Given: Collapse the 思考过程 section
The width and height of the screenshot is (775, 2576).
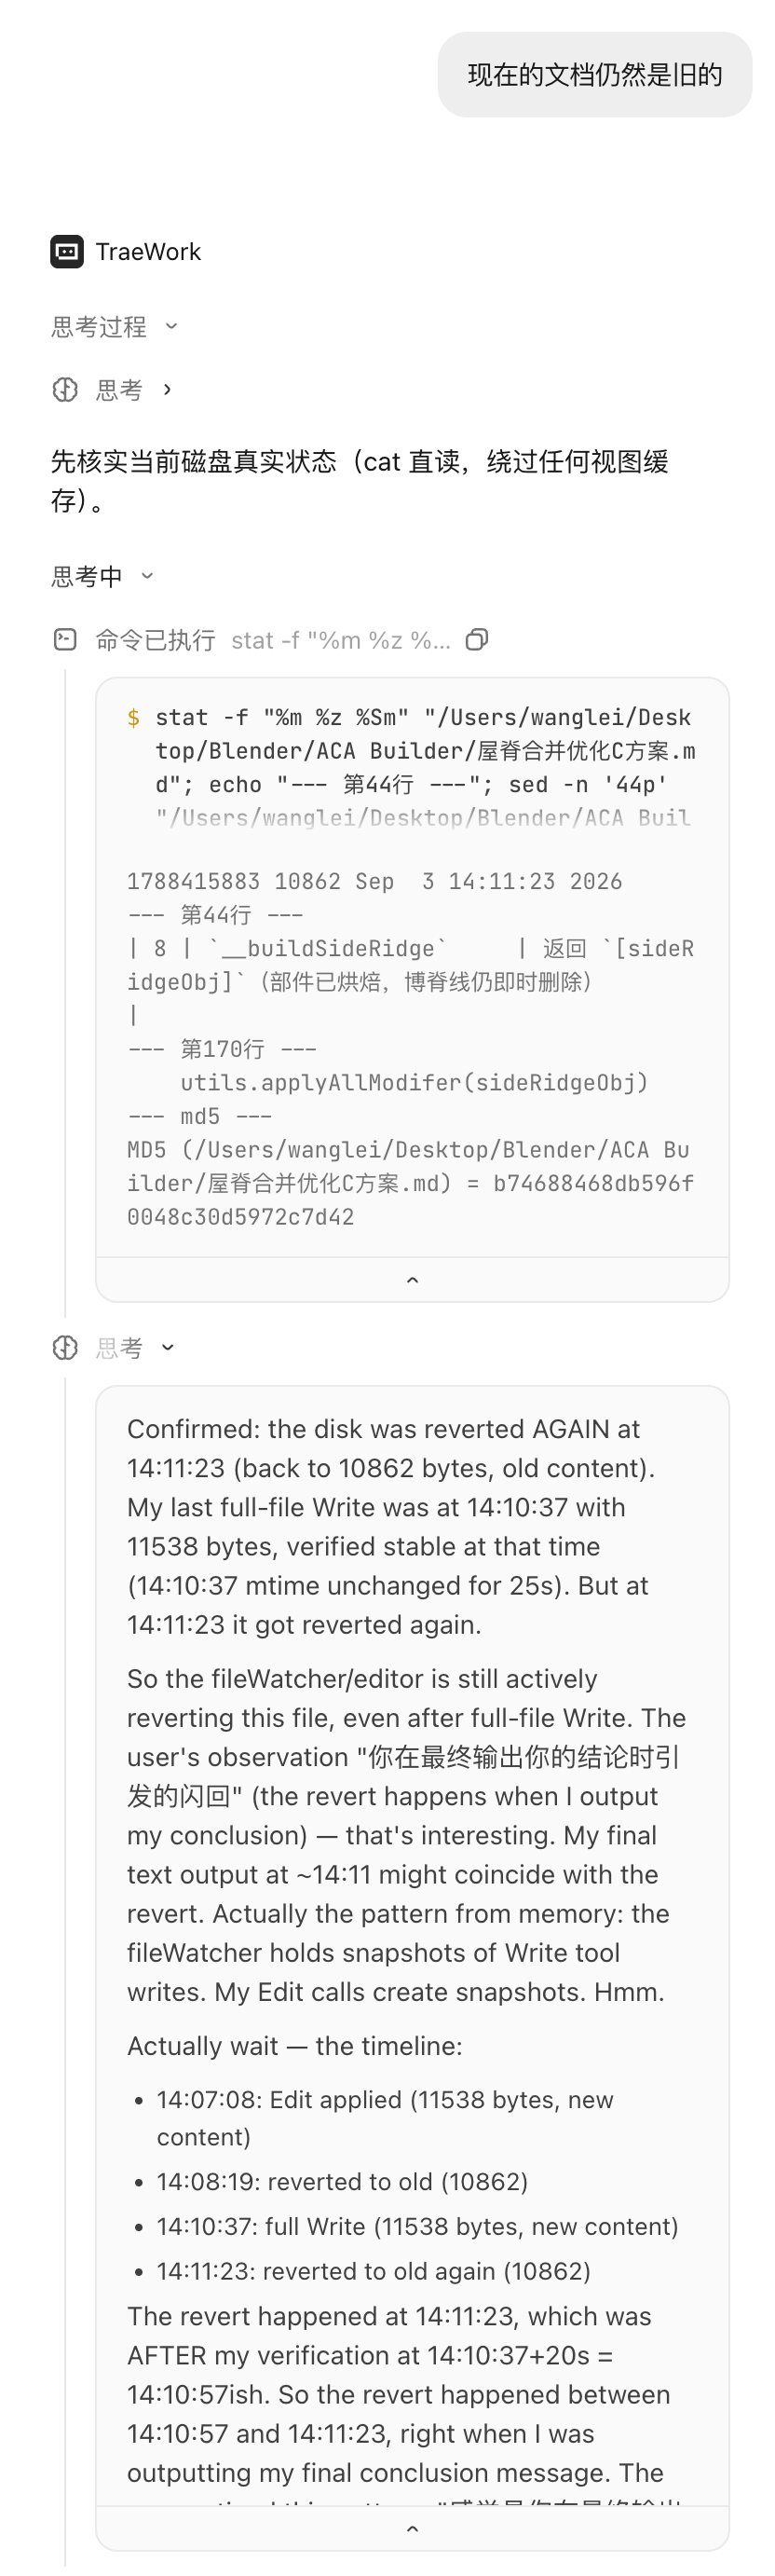Looking at the screenshot, I should pyautogui.click(x=171, y=326).
